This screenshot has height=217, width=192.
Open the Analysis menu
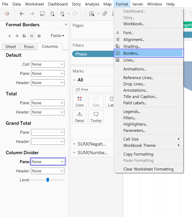[x=92, y=4]
